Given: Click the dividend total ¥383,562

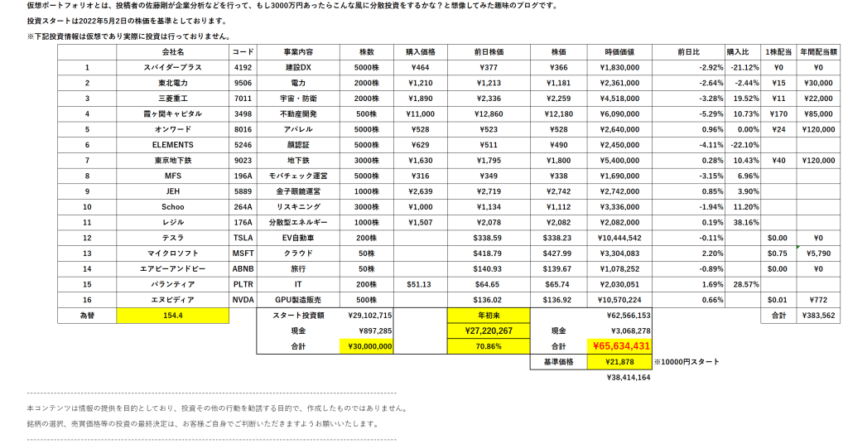Looking at the screenshot, I should tap(818, 316).
